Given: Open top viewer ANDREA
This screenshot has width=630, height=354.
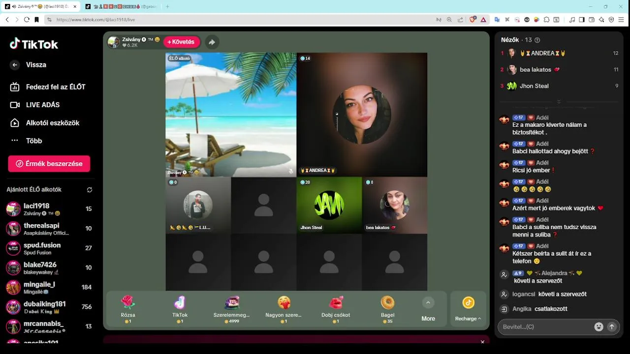Looking at the screenshot, I should pos(559,53).
